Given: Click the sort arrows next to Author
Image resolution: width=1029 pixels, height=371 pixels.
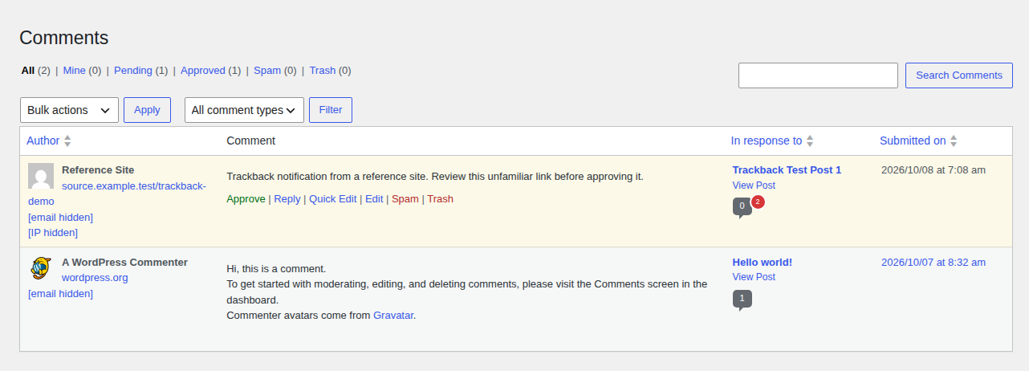Looking at the screenshot, I should (x=67, y=141).
